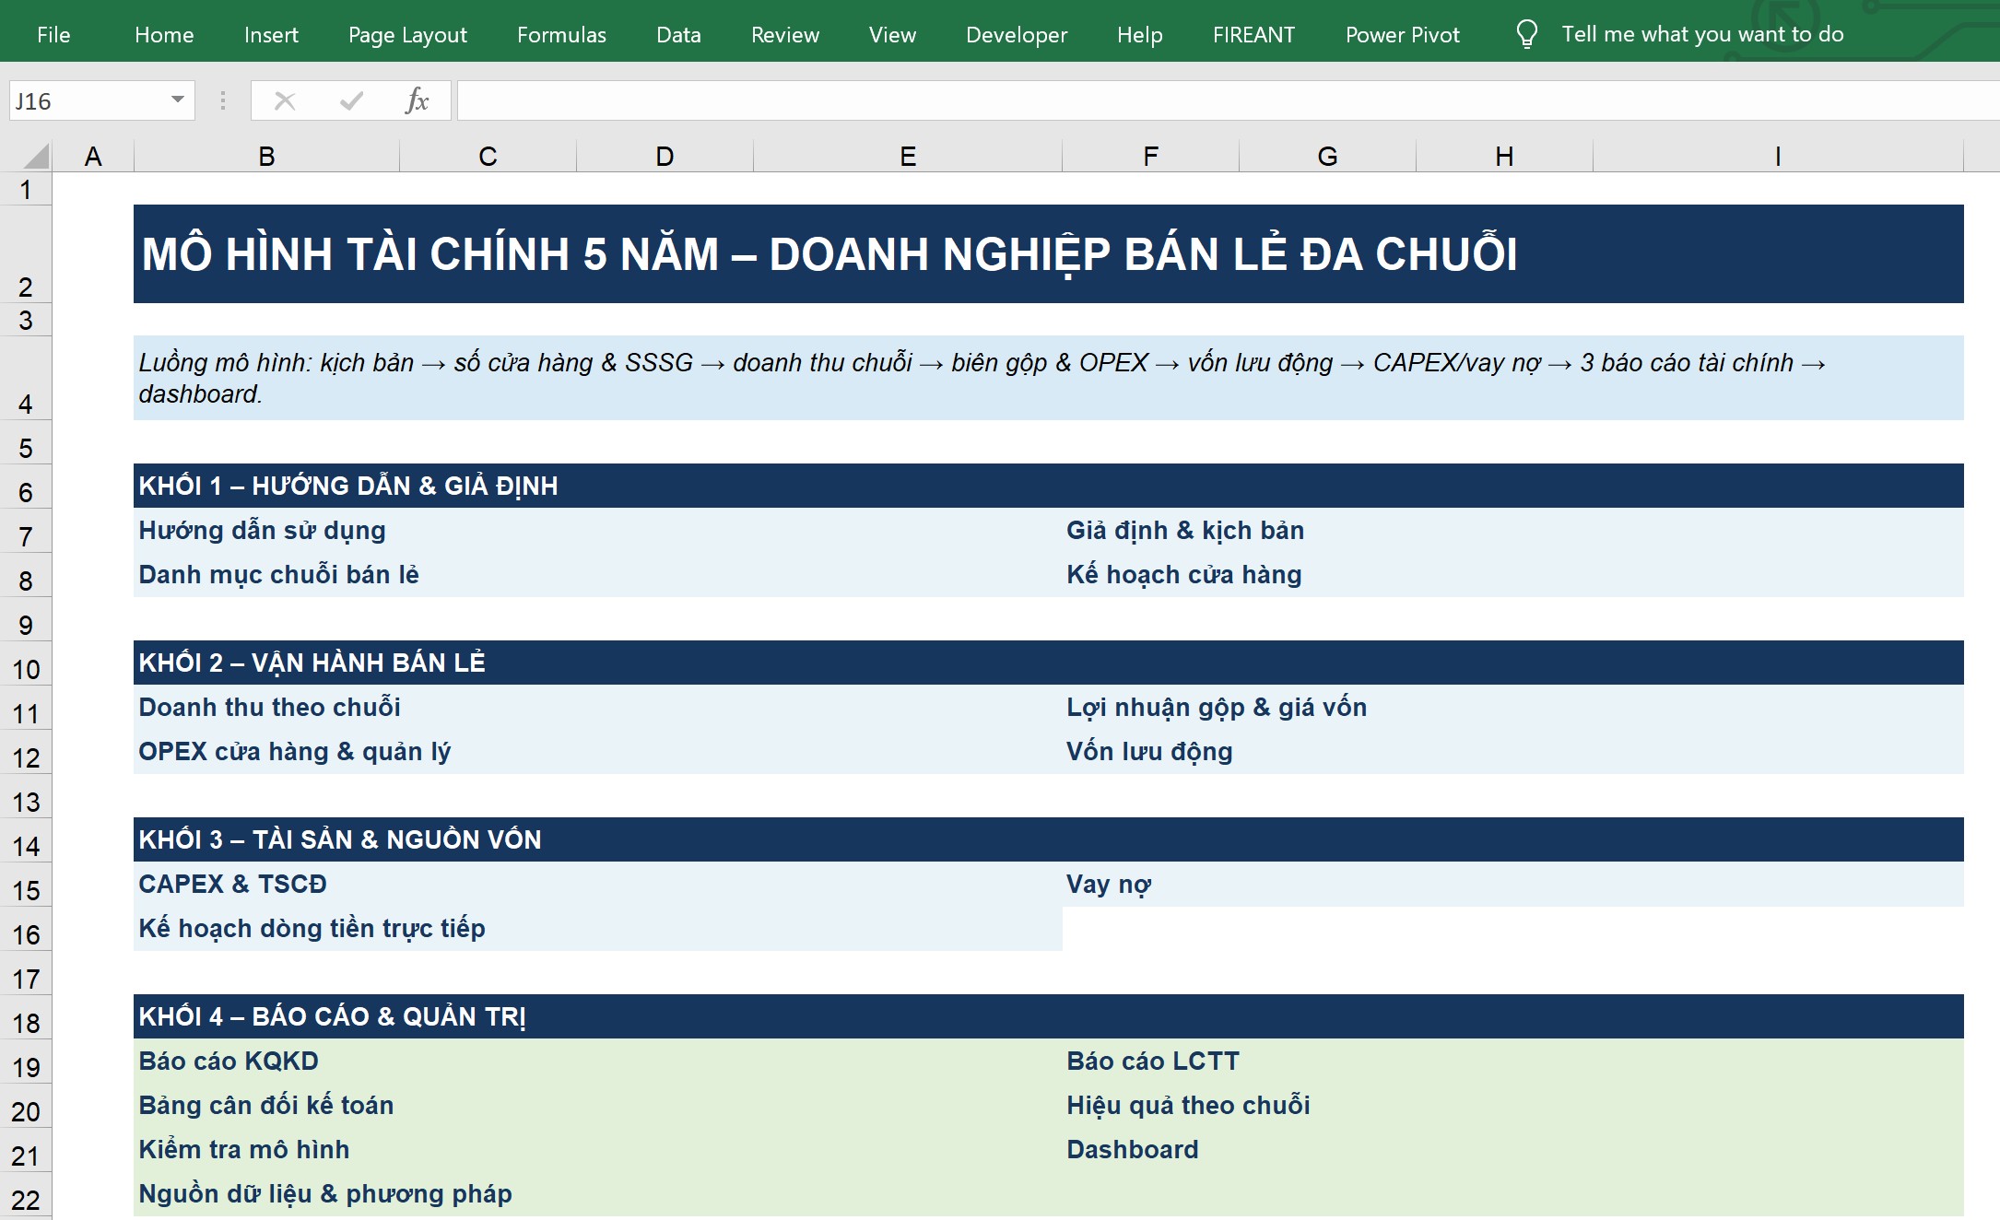Open the Data ribbon tab
This screenshot has height=1220, width=2000.
pyautogui.click(x=678, y=35)
